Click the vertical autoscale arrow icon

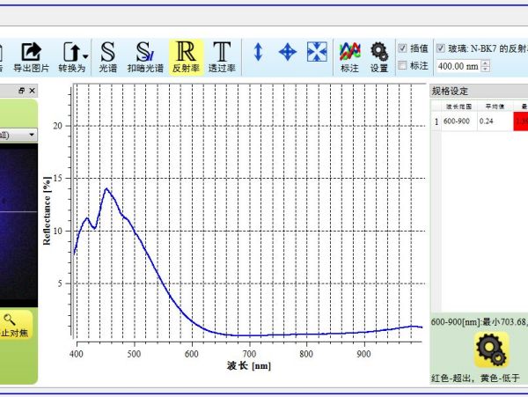pos(258,52)
